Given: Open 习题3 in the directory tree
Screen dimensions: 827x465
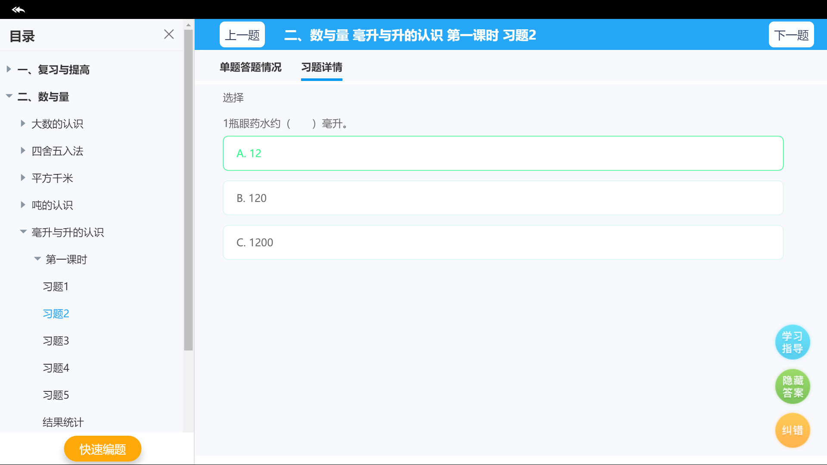Looking at the screenshot, I should 56,341.
